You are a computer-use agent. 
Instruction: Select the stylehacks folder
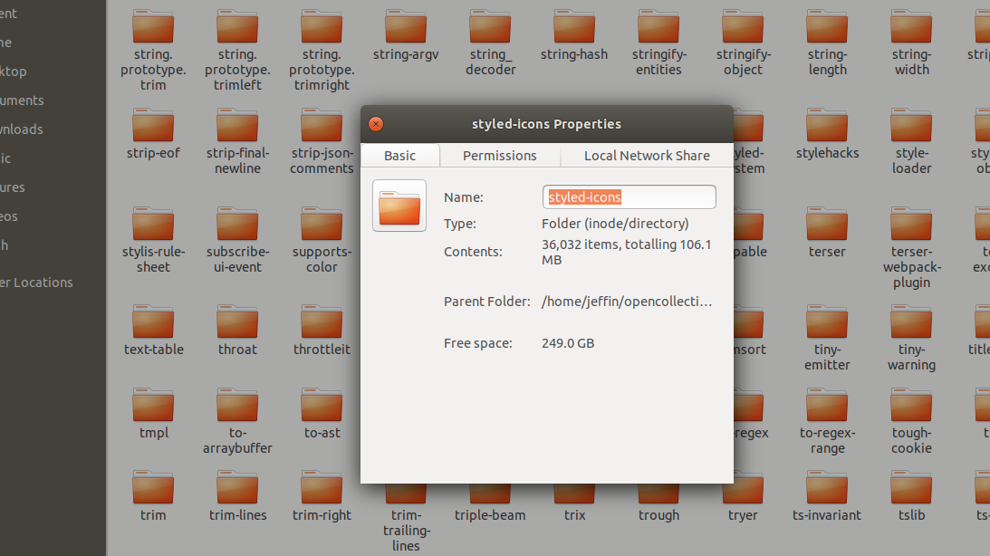pos(827,134)
